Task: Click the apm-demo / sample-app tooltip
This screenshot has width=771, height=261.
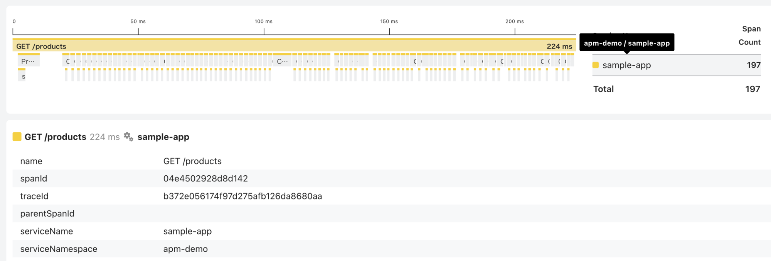Action: [x=627, y=43]
